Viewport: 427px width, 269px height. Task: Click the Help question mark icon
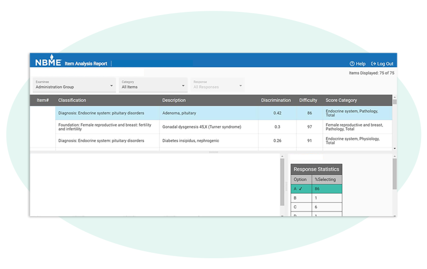point(352,63)
